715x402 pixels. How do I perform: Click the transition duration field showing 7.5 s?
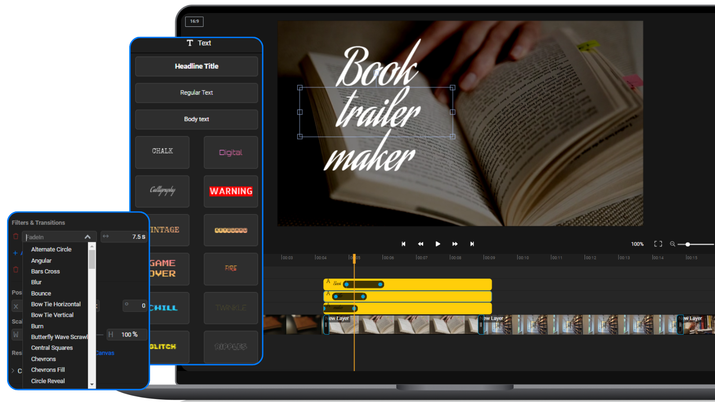pos(124,236)
